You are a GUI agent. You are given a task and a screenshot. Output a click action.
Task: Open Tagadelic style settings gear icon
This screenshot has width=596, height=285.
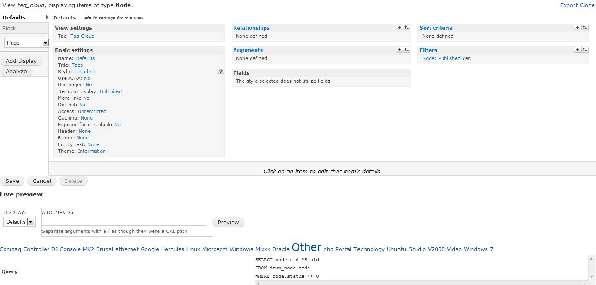pos(221,71)
